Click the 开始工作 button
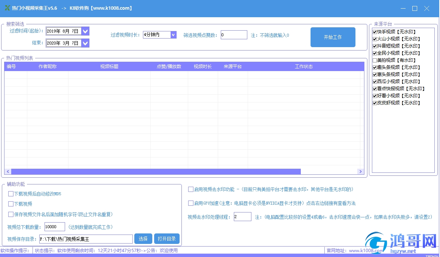Viewport: 440px width, 257px height. (333, 37)
